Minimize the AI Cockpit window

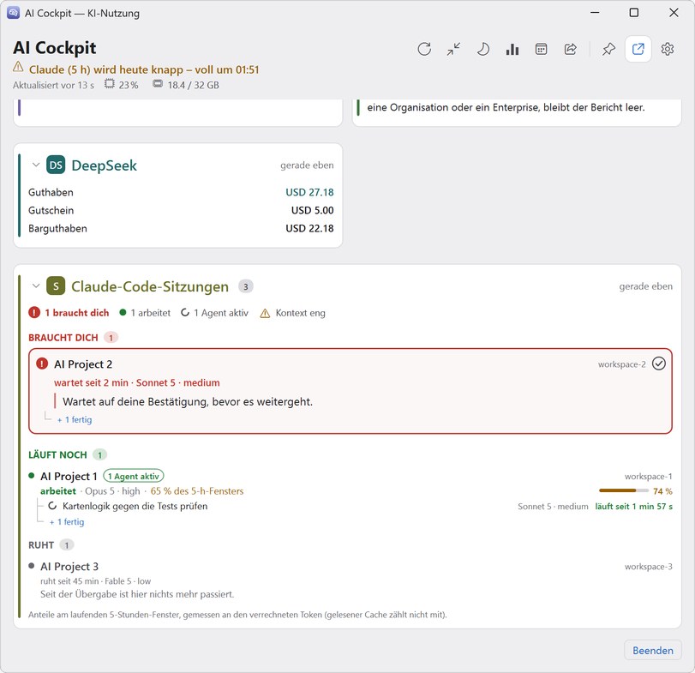[x=595, y=12]
